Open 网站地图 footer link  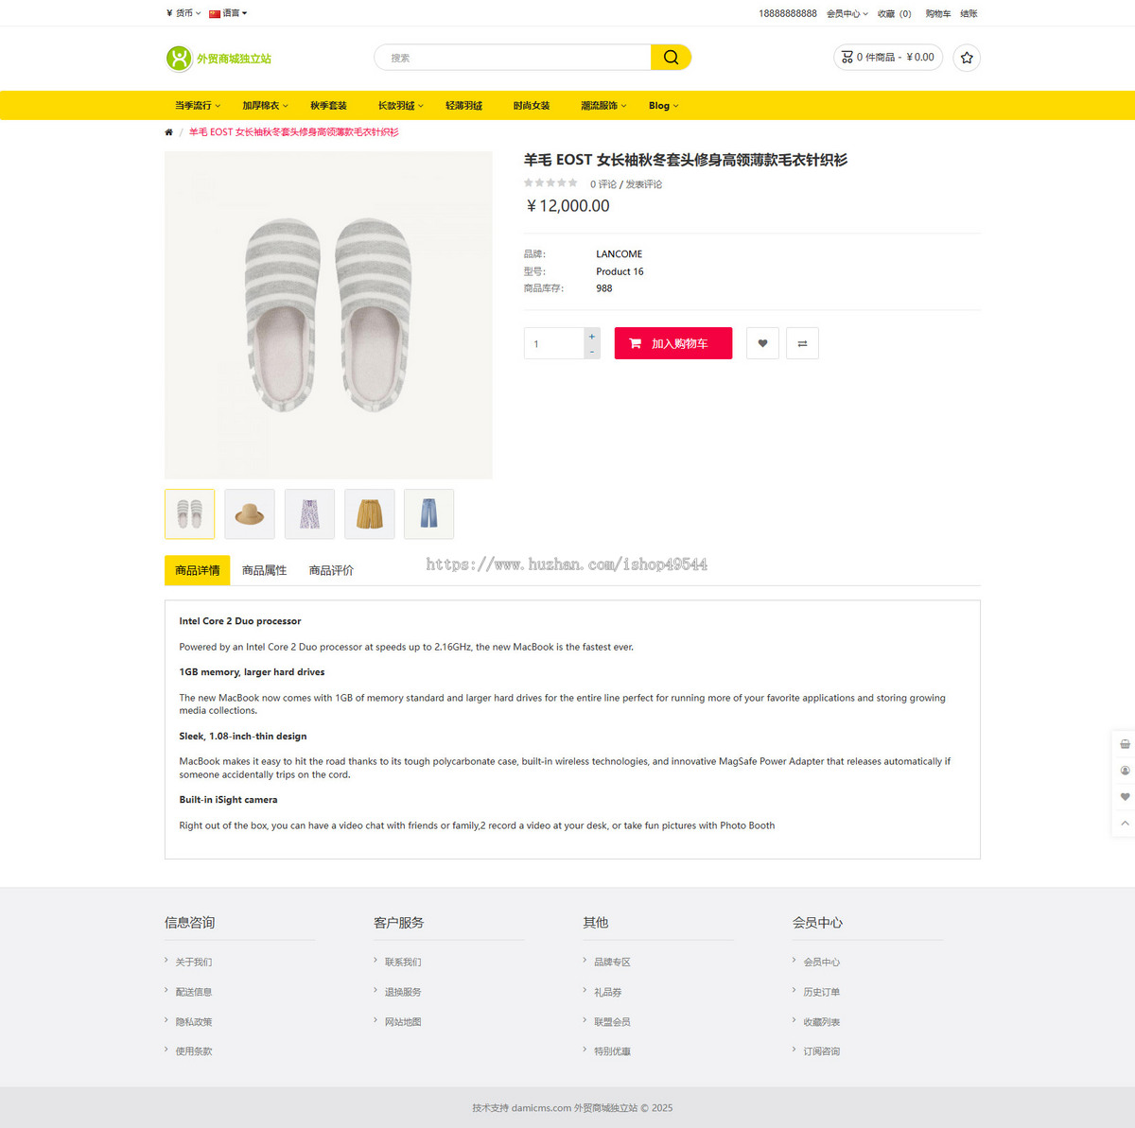tap(403, 1022)
